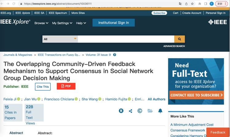Open Jian Wu's ORCID icon

coord(39,99)
